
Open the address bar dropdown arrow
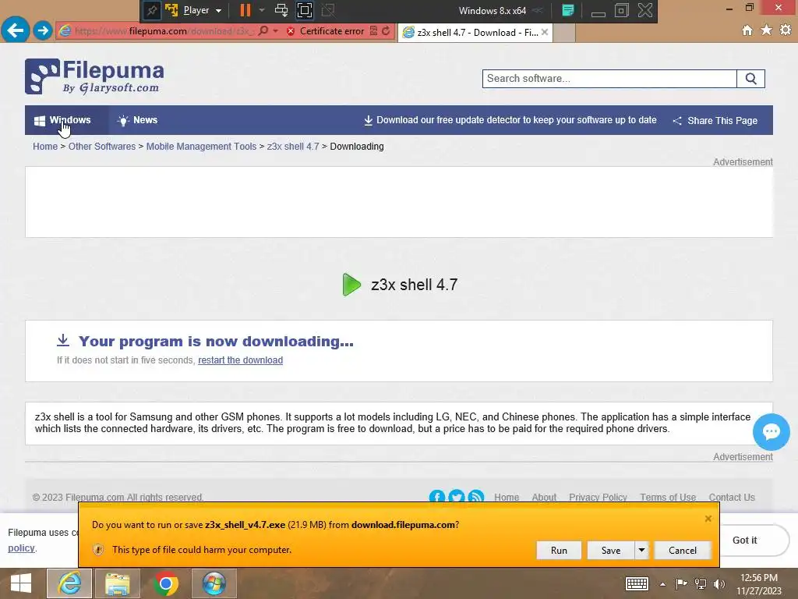275,31
